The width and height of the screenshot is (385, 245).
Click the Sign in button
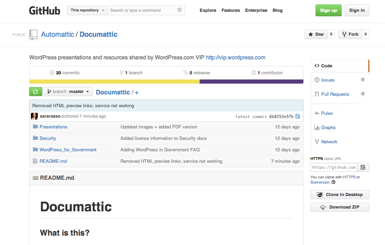[x=357, y=10]
